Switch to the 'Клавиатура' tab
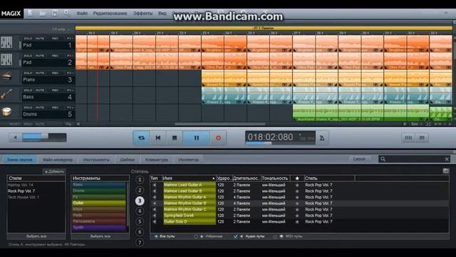The height and width of the screenshot is (257, 456). tap(157, 160)
